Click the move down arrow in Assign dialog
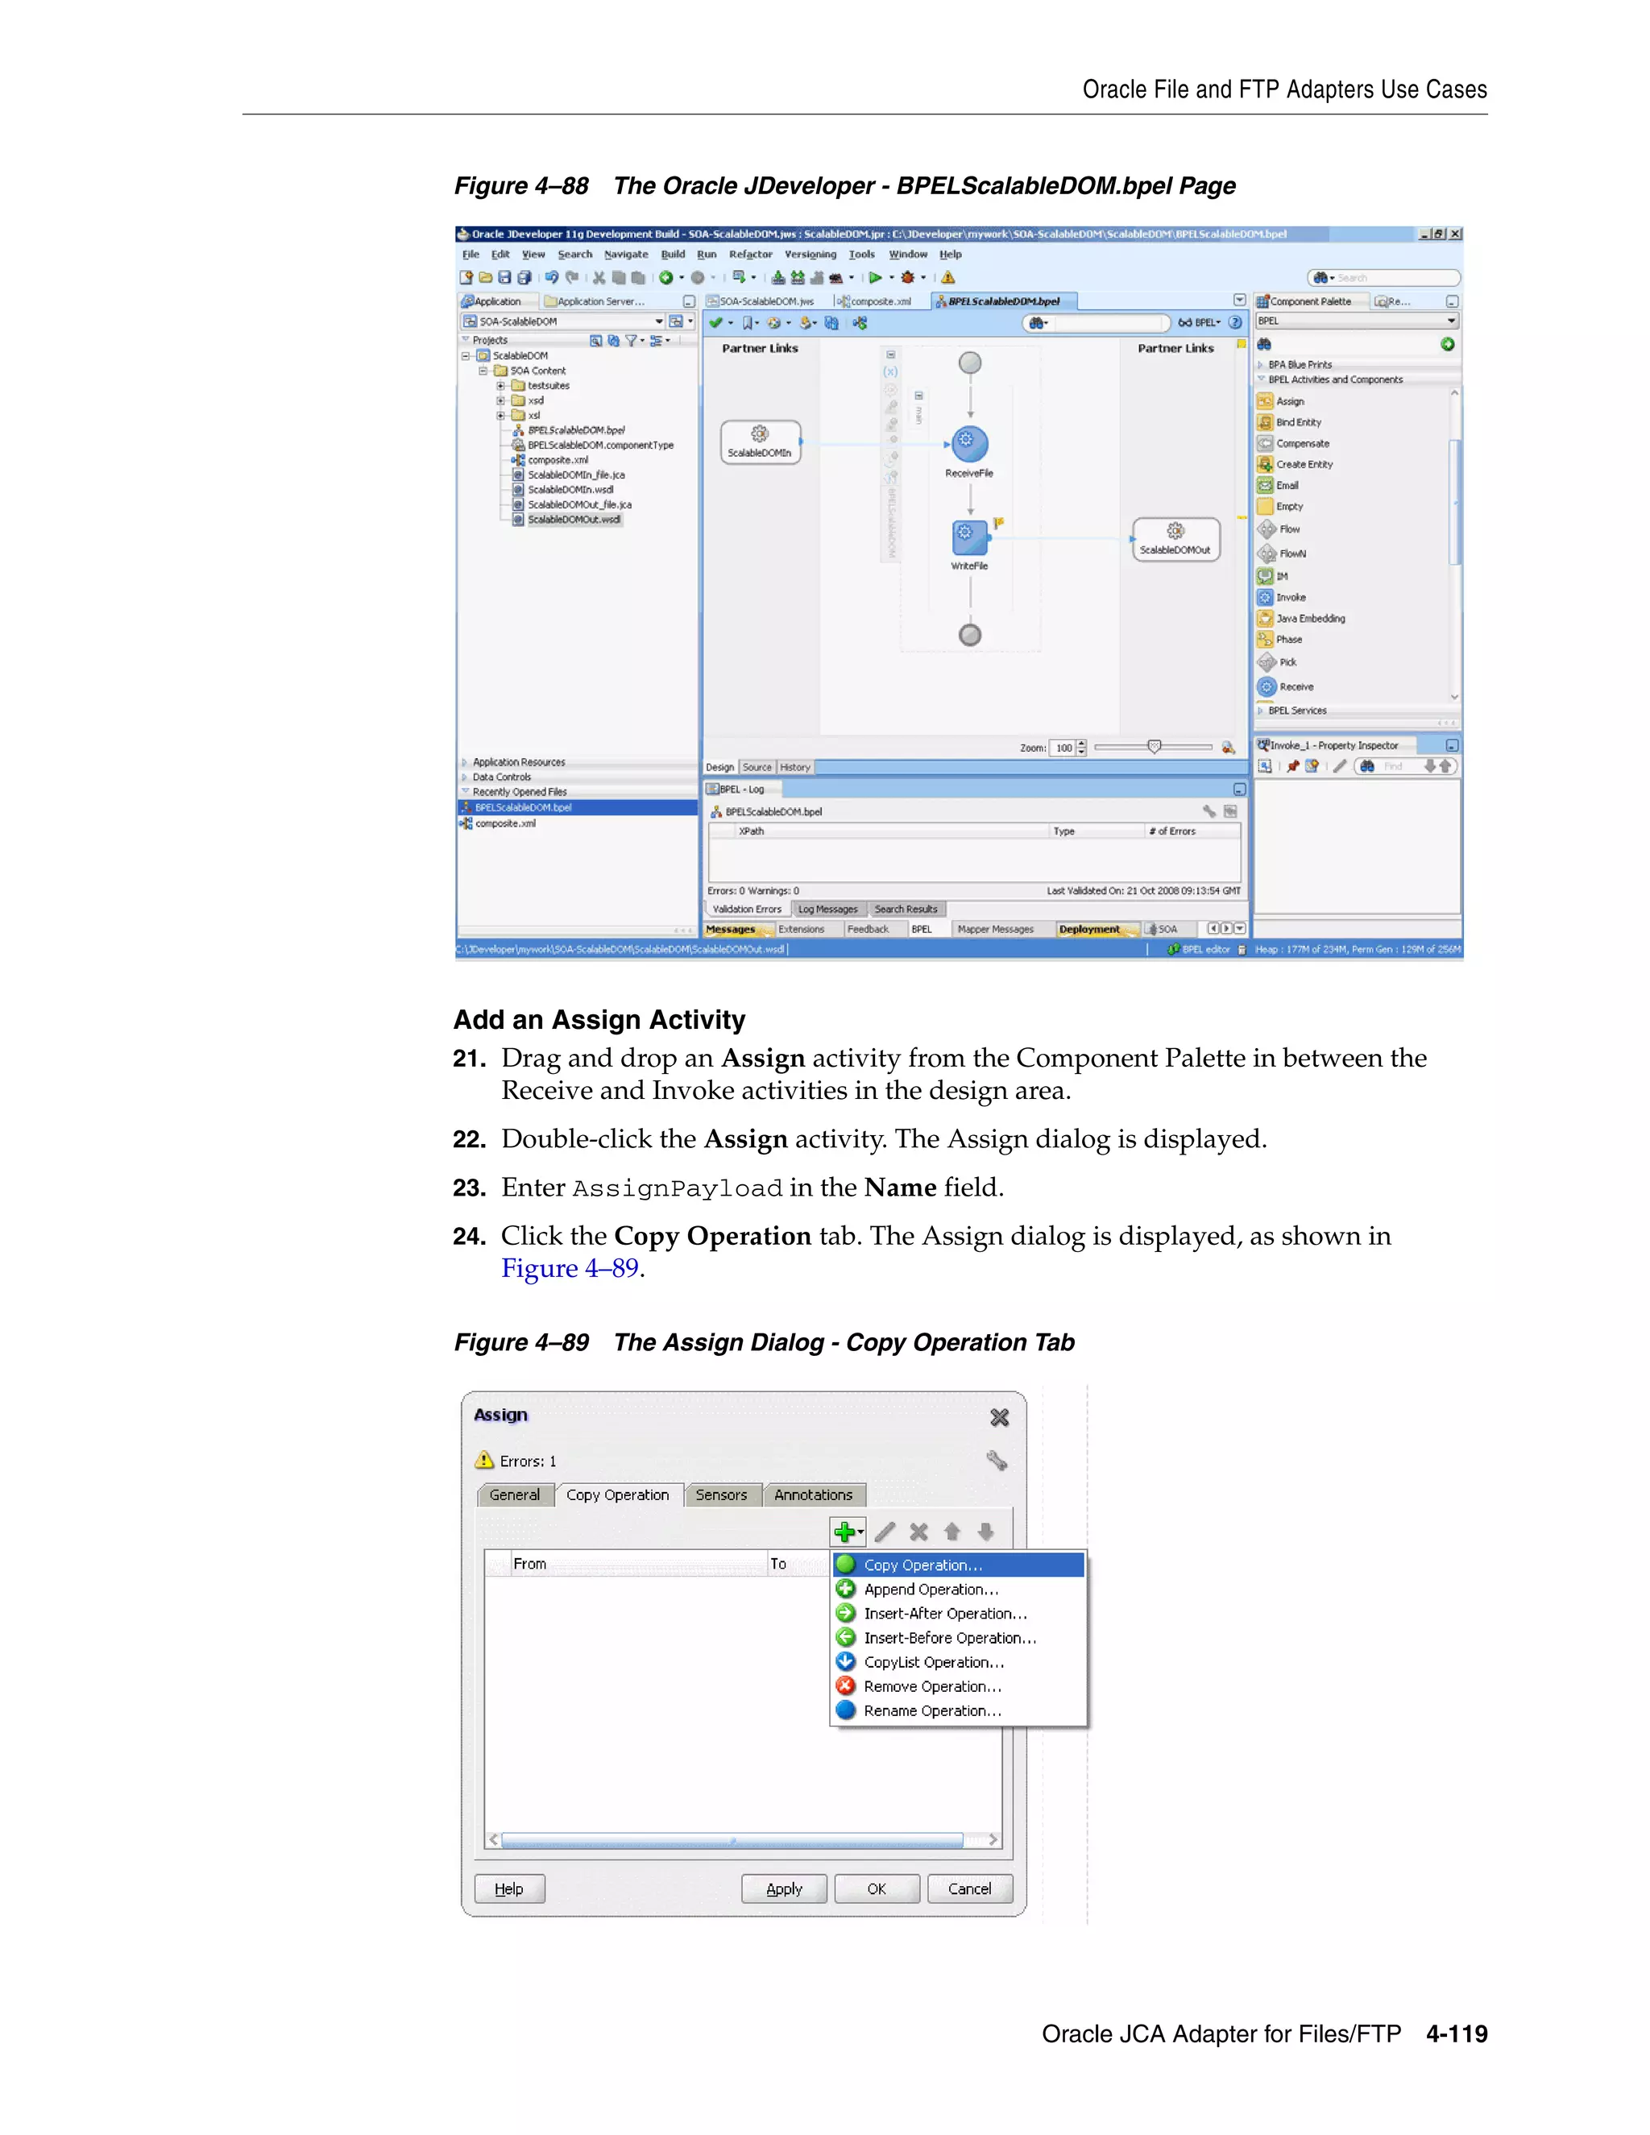This screenshot has width=1650, height=2135. (985, 1532)
